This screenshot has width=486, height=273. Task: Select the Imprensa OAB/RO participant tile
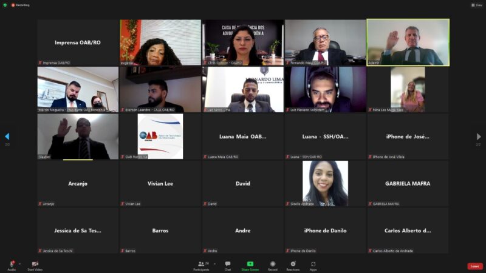[78, 42]
